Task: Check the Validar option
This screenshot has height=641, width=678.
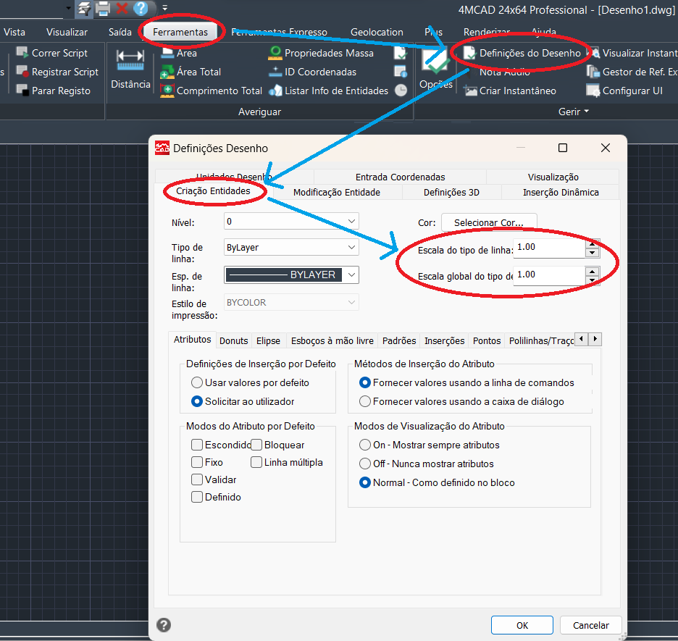Action: pos(197,479)
